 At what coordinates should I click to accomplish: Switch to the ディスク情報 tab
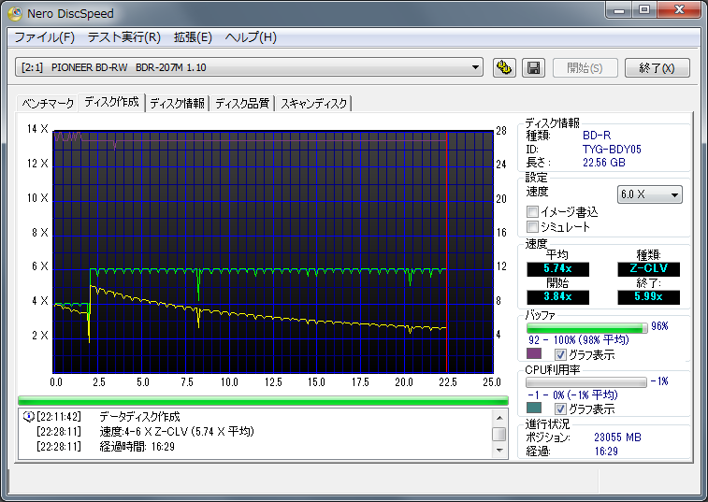(177, 104)
